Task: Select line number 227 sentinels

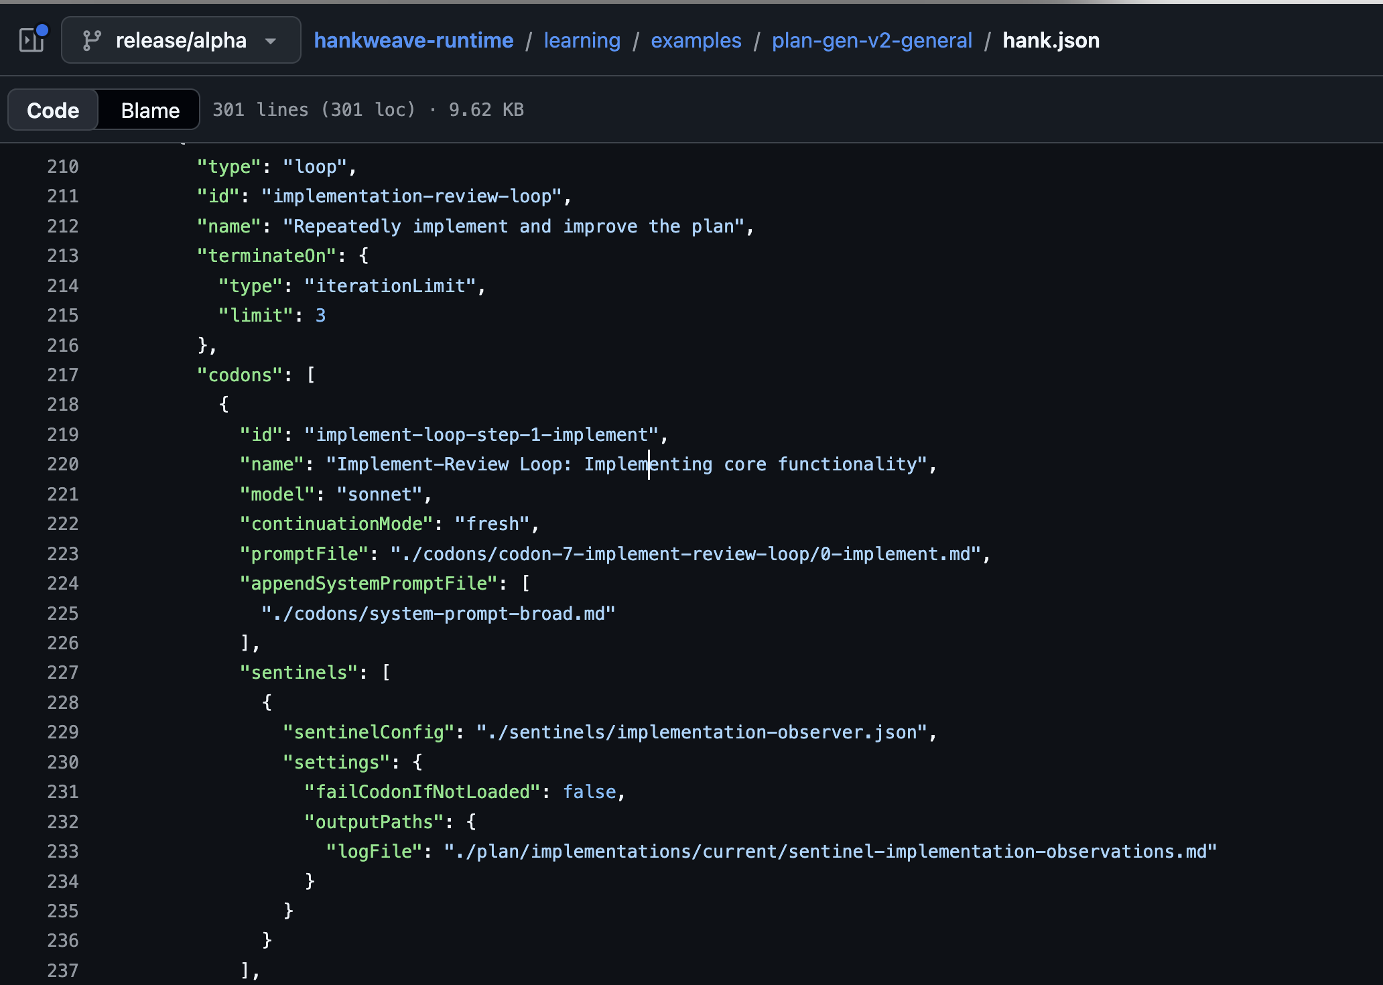Action: click(x=63, y=673)
